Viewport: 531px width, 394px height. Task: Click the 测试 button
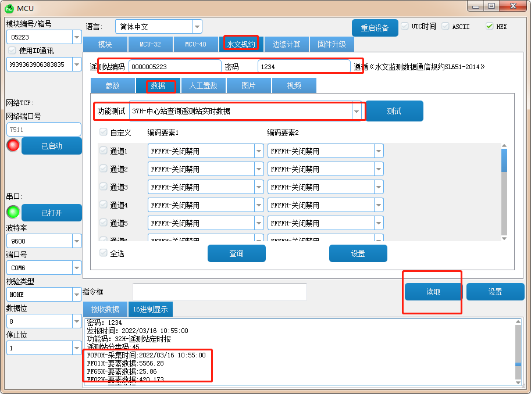(394, 111)
